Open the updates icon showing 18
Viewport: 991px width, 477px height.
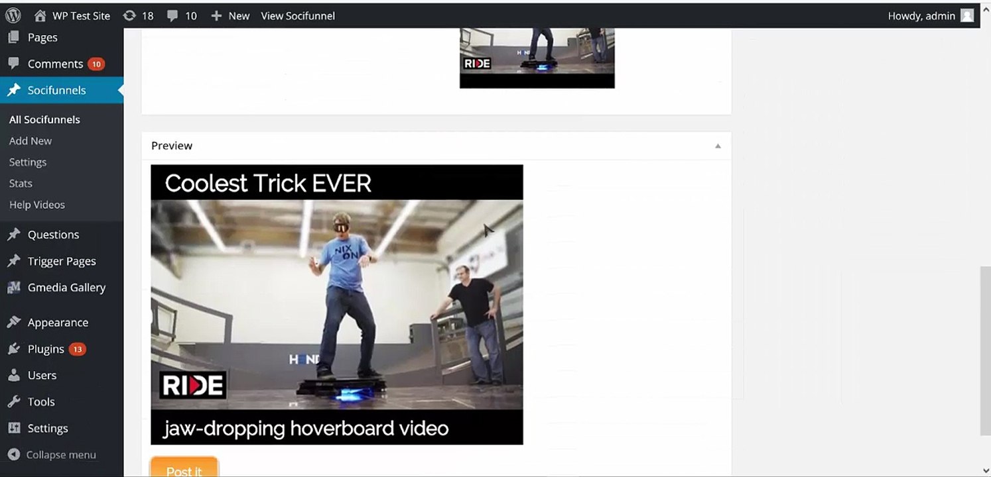point(130,15)
